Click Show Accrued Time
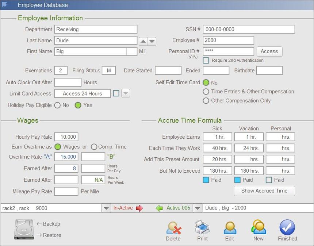The height and width of the screenshot is (246, 314). [x=264, y=191]
